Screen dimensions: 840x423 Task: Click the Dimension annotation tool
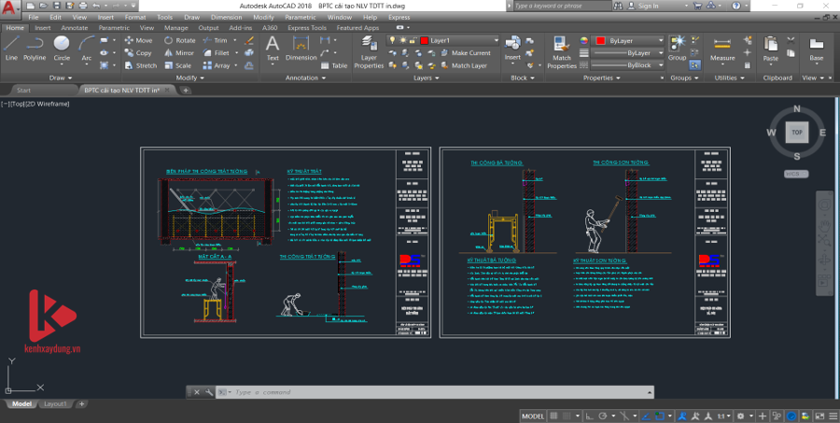point(301,49)
